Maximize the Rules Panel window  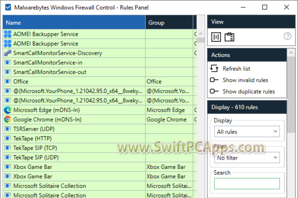(264, 7)
